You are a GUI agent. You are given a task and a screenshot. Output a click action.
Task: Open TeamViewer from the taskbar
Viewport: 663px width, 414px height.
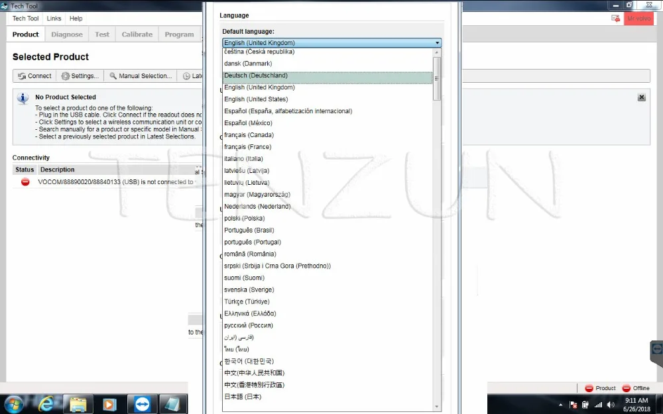[x=142, y=404]
